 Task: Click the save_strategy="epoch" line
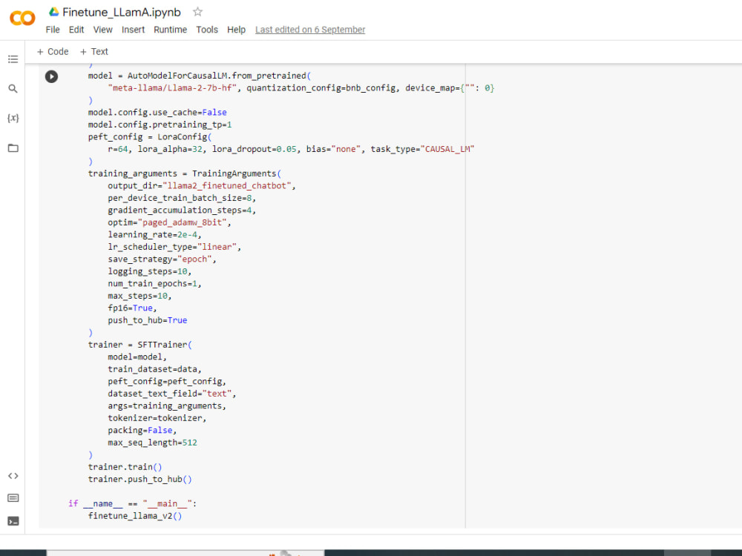[160, 259]
